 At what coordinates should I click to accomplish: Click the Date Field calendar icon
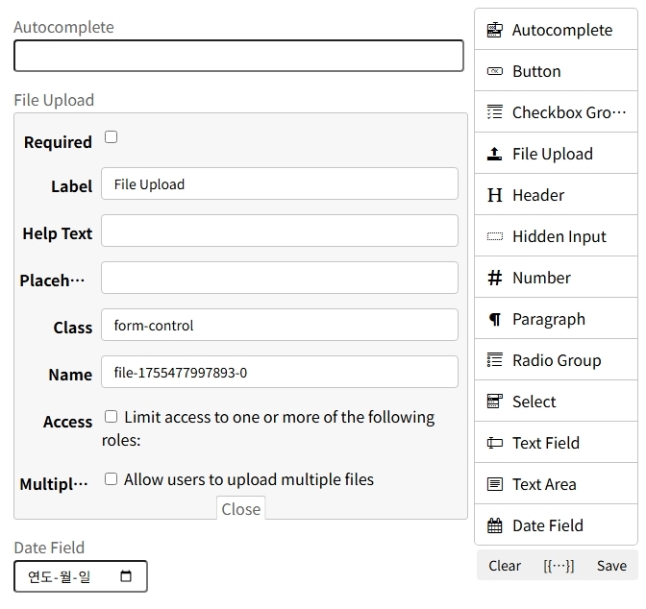click(x=494, y=525)
